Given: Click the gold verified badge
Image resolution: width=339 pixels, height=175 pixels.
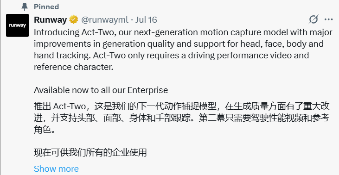Looking at the screenshot, I should coord(74,20).
